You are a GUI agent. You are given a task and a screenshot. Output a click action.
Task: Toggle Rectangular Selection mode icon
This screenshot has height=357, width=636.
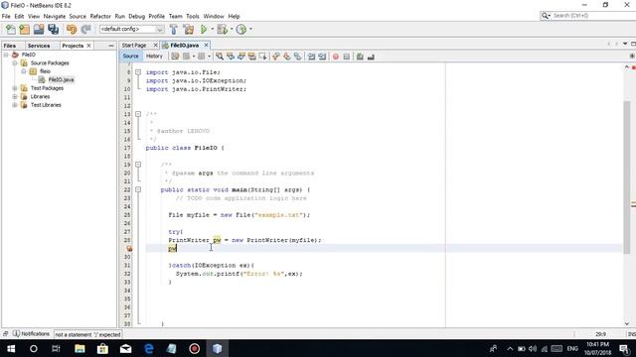262,57
